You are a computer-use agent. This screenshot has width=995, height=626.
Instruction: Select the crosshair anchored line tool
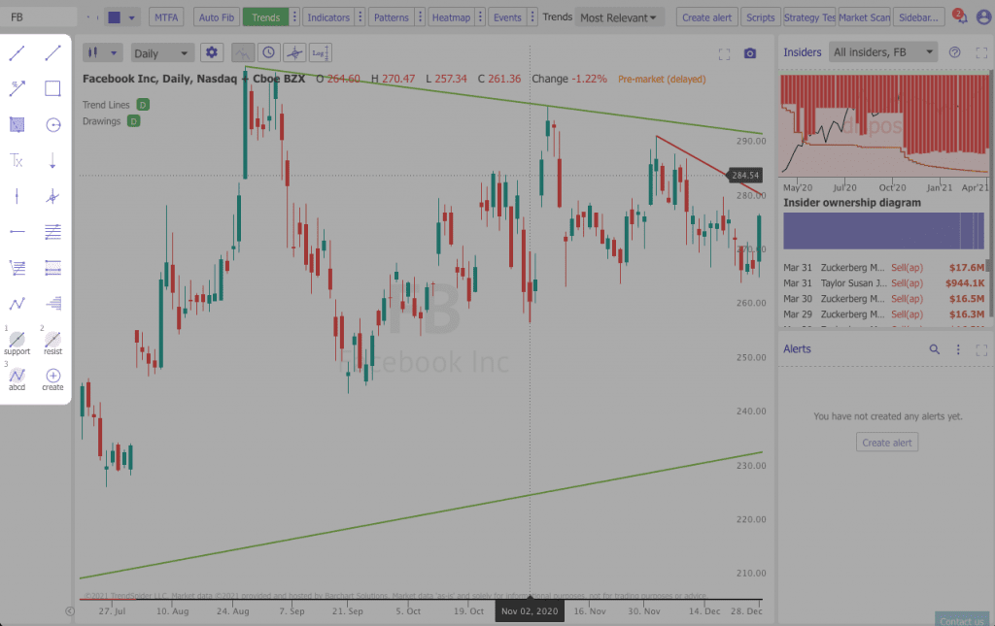point(52,196)
